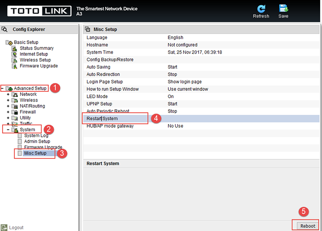Select the Hostname setting row
Viewport: 322px width, 231px height.
click(201, 45)
